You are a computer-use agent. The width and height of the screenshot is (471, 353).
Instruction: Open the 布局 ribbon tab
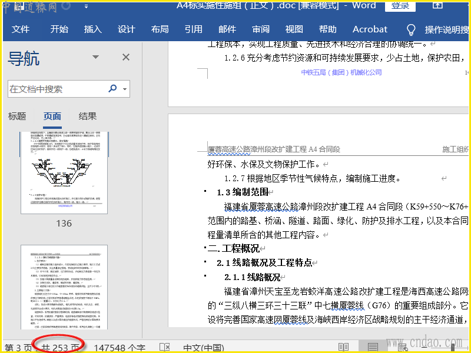pyautogui.click(x=160, y=29)
